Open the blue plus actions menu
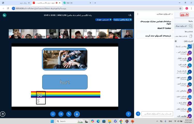Screen dimensions: 194x124 [x=129, y=114]
